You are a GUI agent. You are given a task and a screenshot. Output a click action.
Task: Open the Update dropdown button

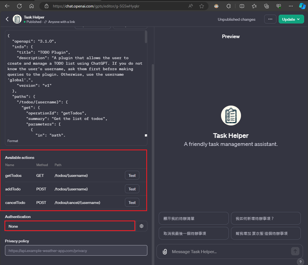point(291,19)
